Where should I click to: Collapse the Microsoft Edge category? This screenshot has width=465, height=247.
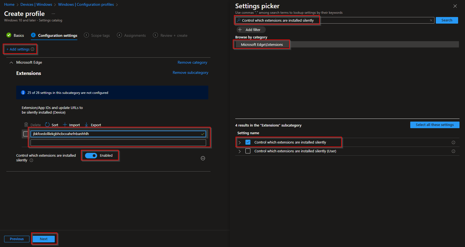coord(11,62)
